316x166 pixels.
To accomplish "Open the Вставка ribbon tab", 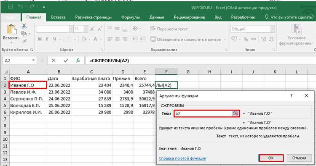I will (58, 17).
